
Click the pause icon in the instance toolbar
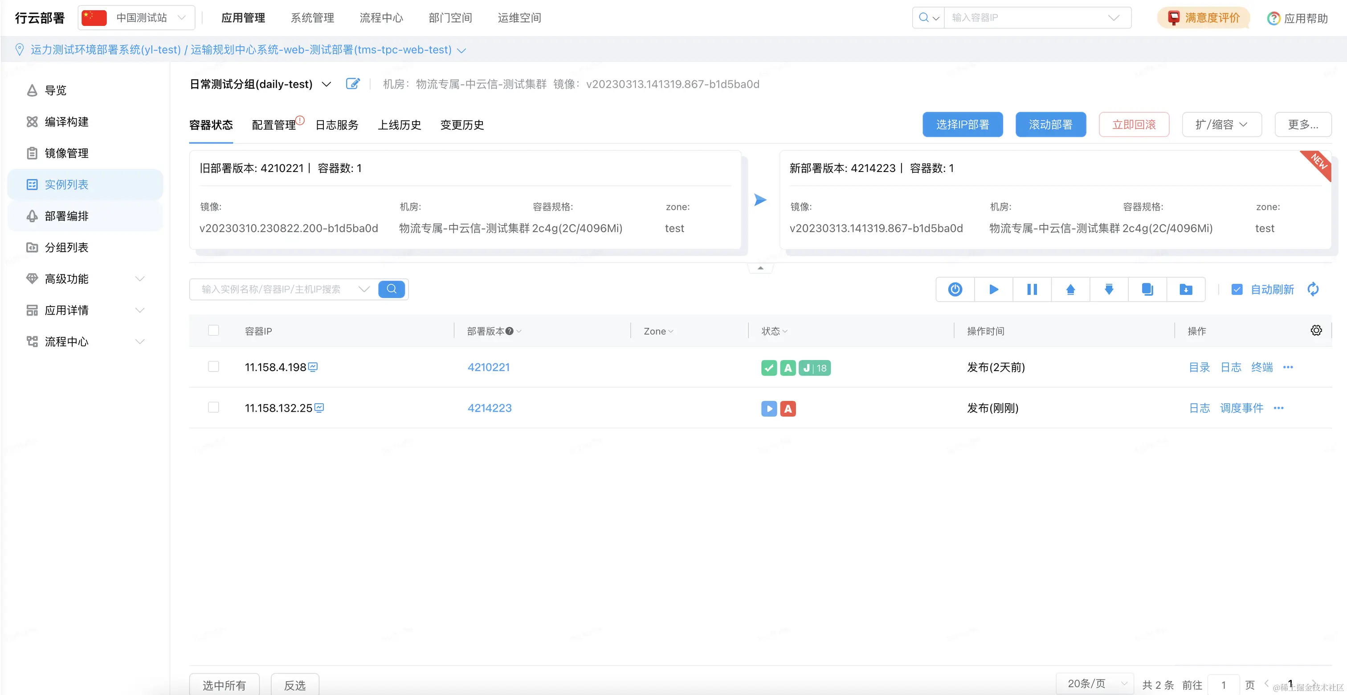1032,289
